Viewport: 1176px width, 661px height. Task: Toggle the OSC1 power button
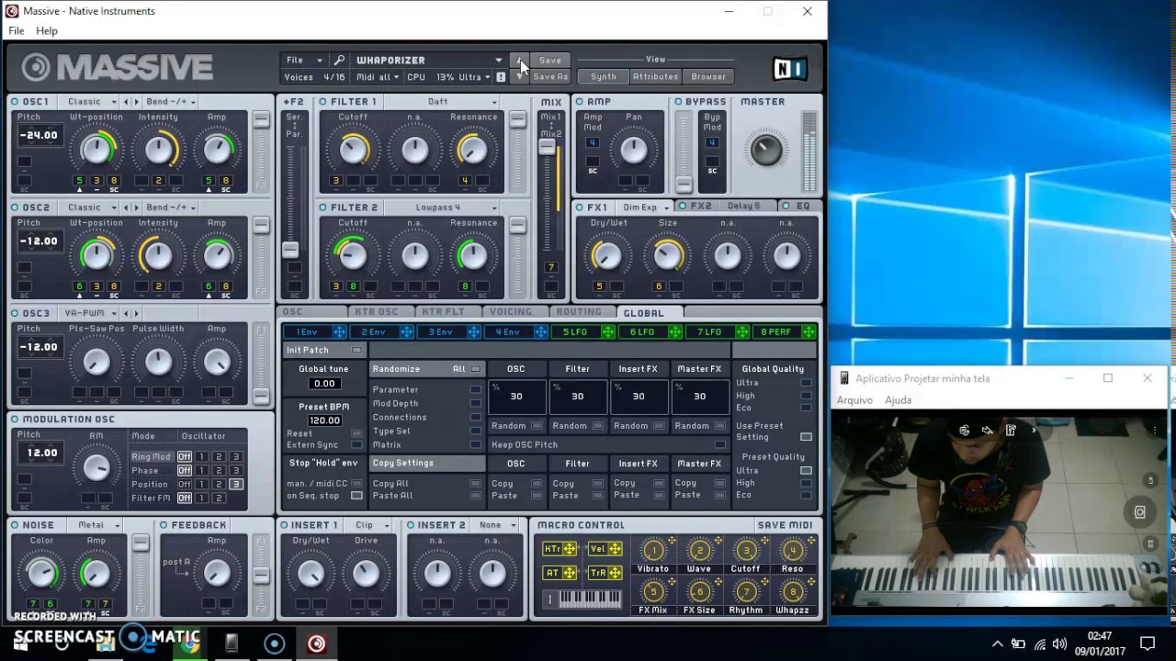(16, 102)
